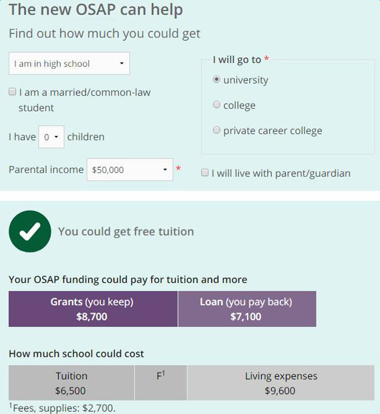Open the 'I am in high school' dropdown
The height and width of the screenshot is (414, 380).
pos(69,64)
